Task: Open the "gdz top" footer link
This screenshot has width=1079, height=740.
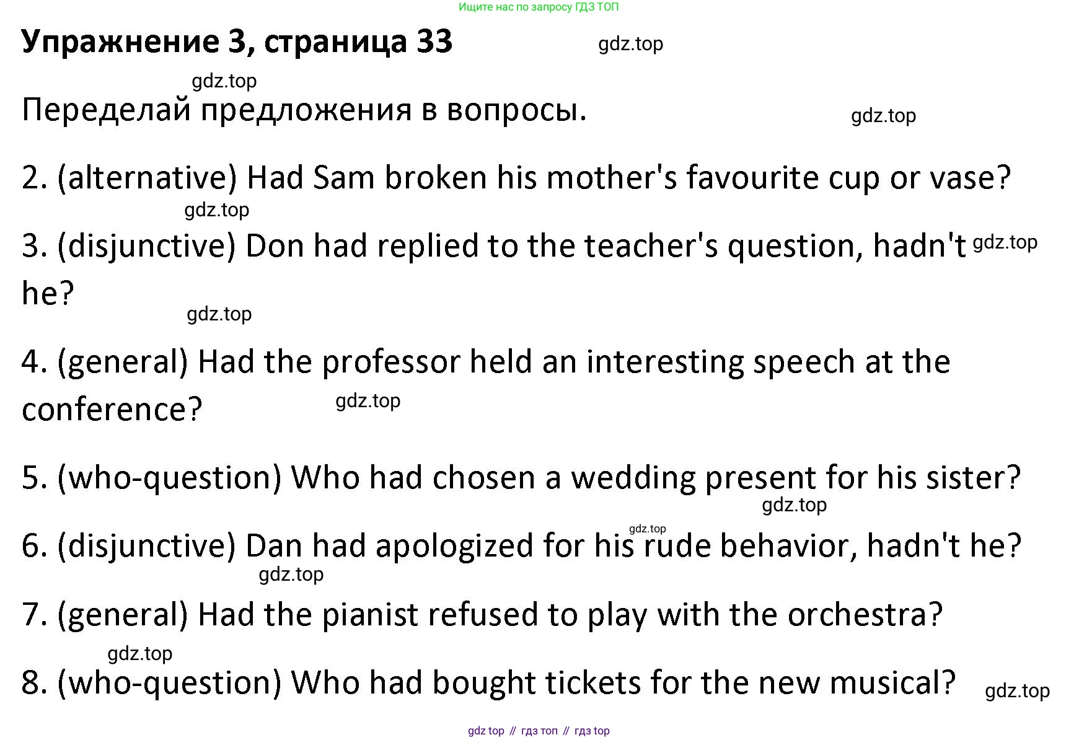Action: (486, 731)
